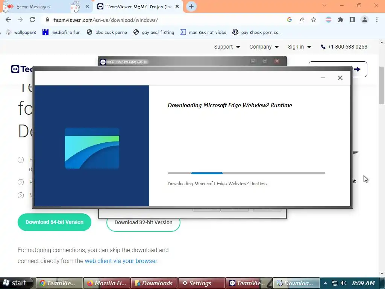This screenshot has height=289, width=385.
Task: Switch to the Error Messages tab
Action: coord(47,7)
